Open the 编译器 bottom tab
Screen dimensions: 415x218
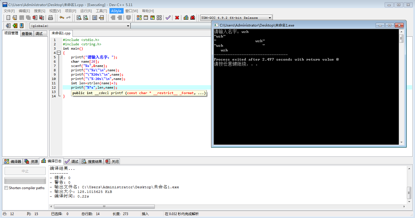[13, 161]
